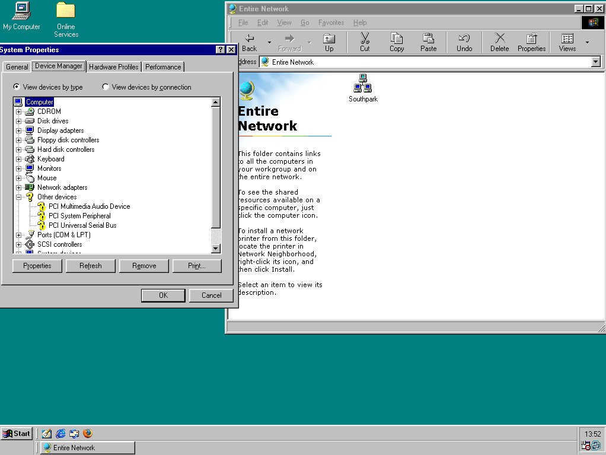The image size is (606, 455).
Task: Select PCI System Peripheral entry
Action: click(79, 216)
